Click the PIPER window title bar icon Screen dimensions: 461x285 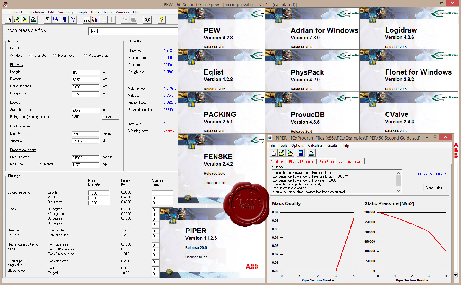click(x=270, y=138)
